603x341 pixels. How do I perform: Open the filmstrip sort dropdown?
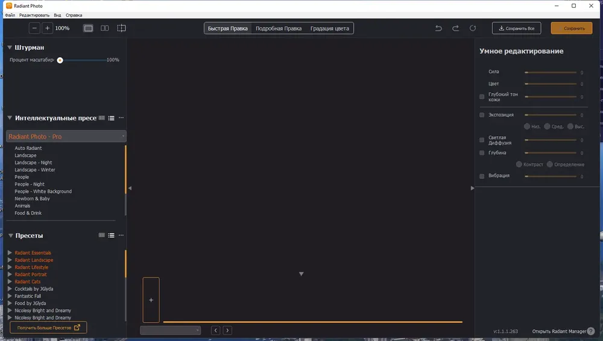[171, 330]
